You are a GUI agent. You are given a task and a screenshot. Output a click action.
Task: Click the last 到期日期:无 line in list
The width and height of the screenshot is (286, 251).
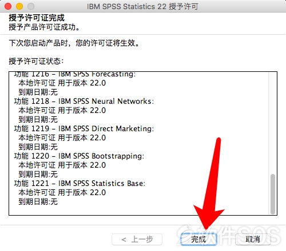pos(38,201)
